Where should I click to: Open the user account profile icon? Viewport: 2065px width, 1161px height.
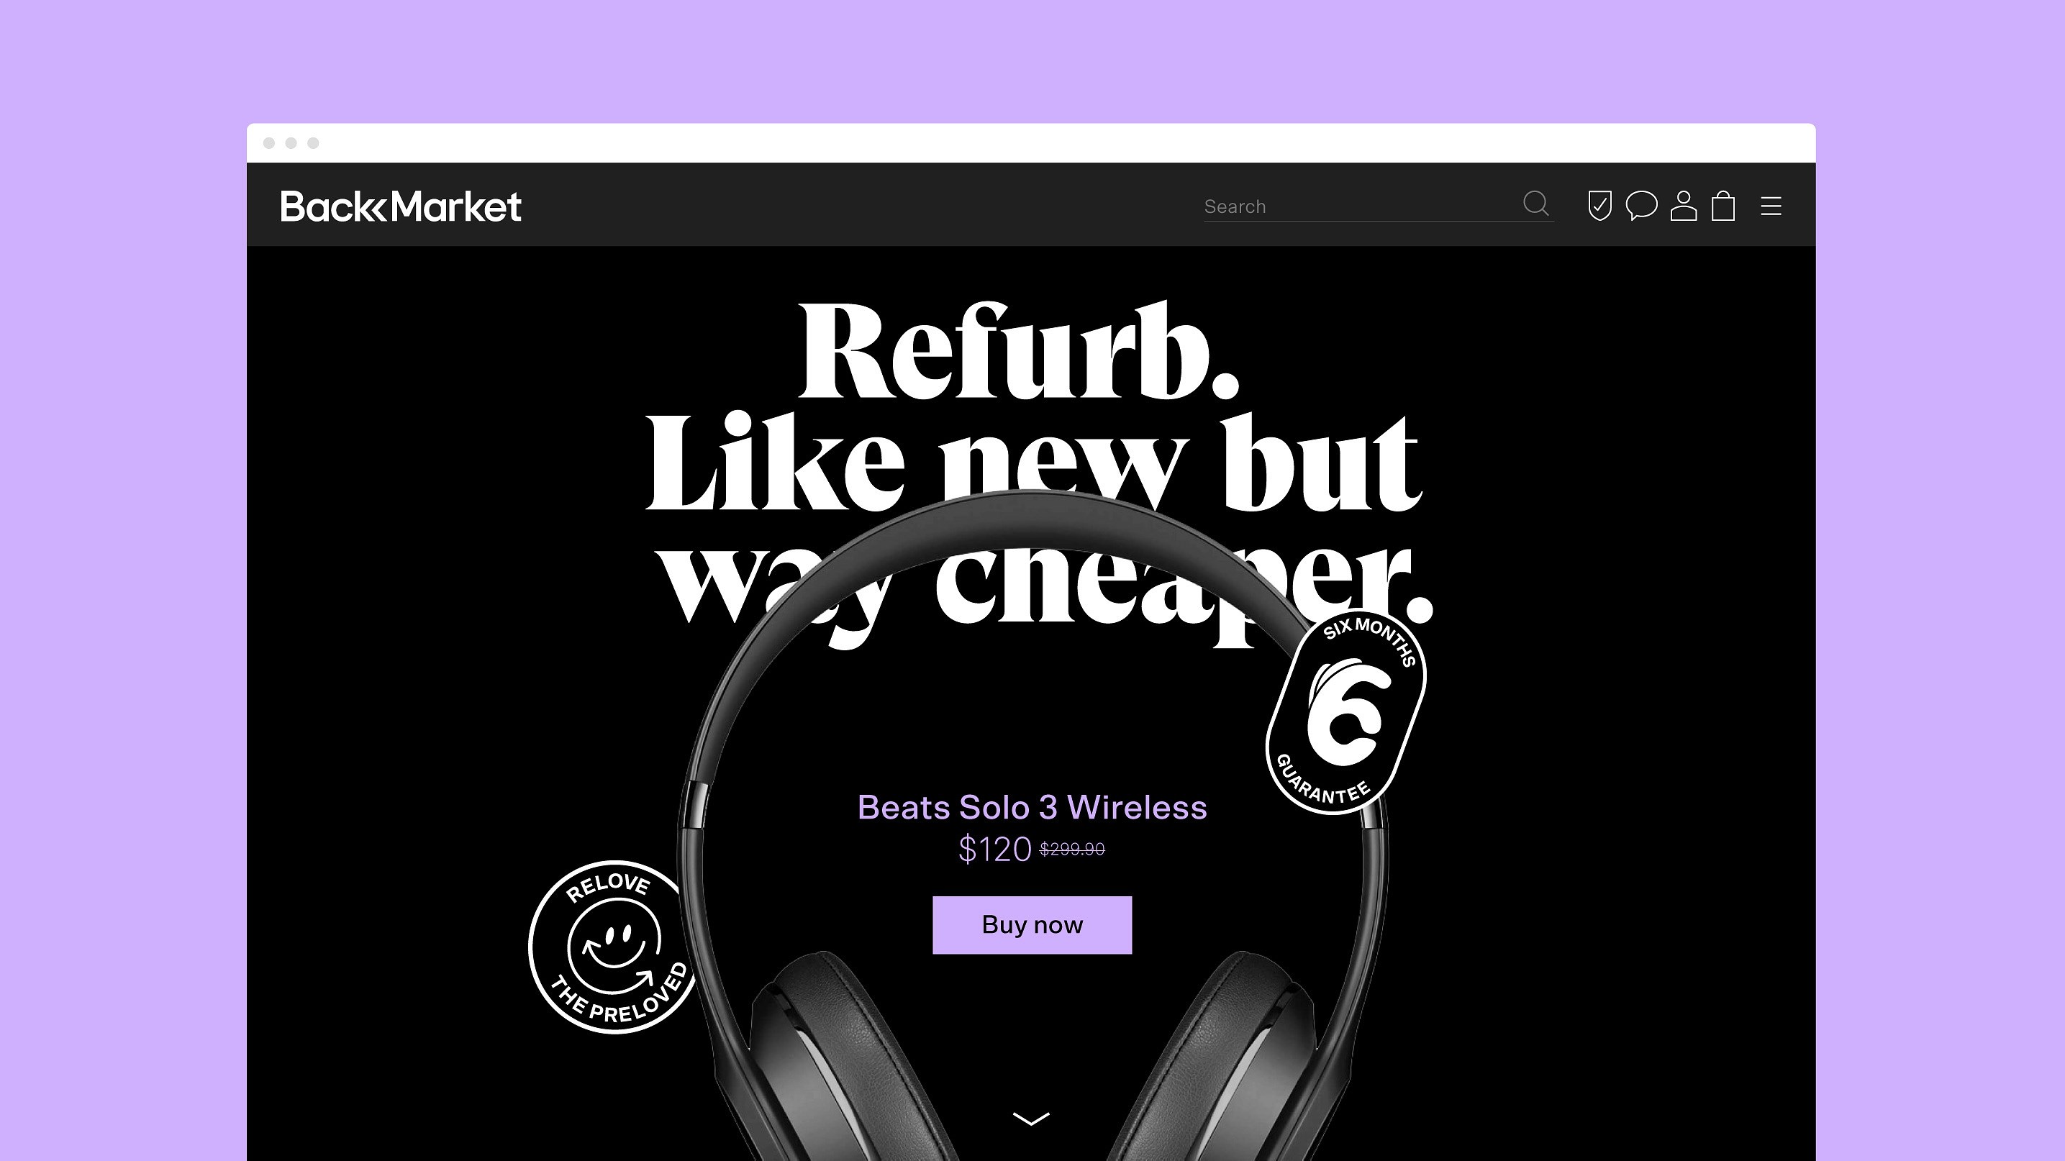[x=1684, y=205]
